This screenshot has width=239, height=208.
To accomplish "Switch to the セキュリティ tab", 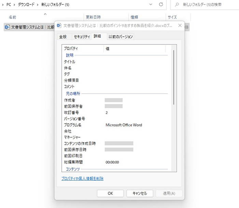I will click(x=82, y=37).
